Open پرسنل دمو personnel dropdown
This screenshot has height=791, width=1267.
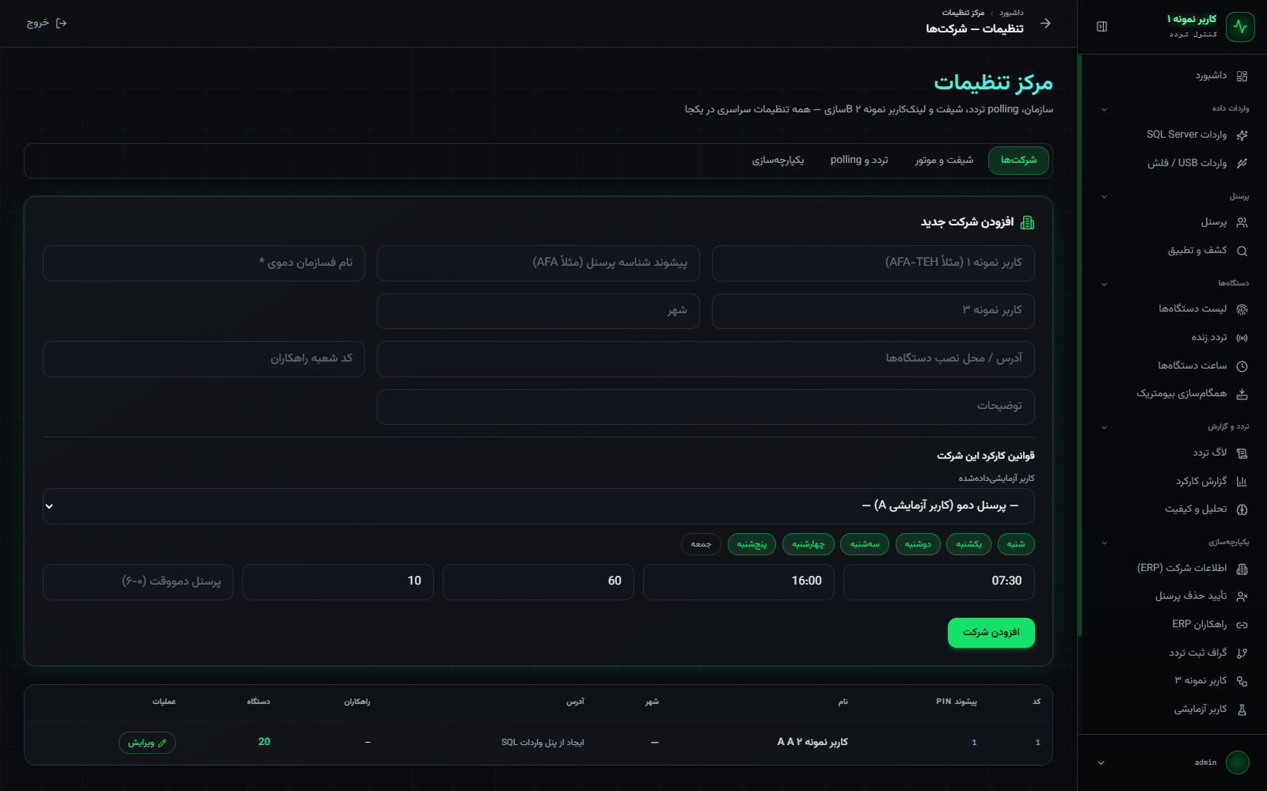pyautogui.click(x=538, y=506)
